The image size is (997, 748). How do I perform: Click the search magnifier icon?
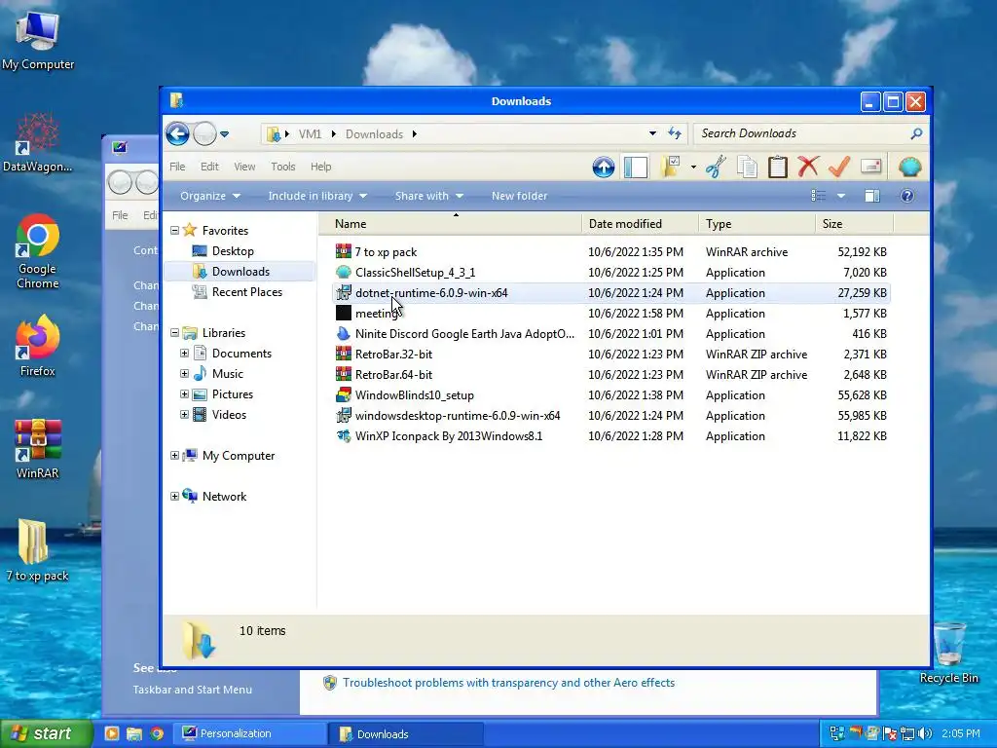(x=916, y=133)
